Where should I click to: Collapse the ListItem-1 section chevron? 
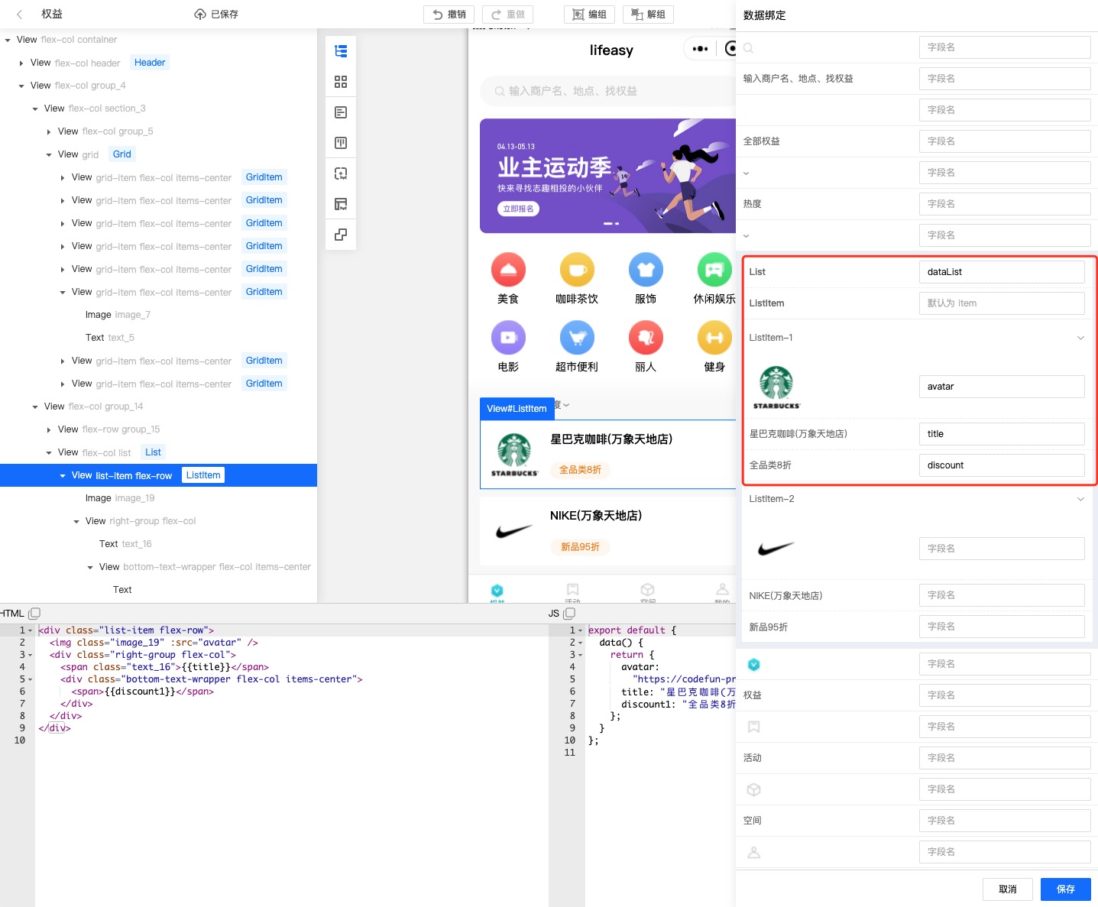[1080, 338]
